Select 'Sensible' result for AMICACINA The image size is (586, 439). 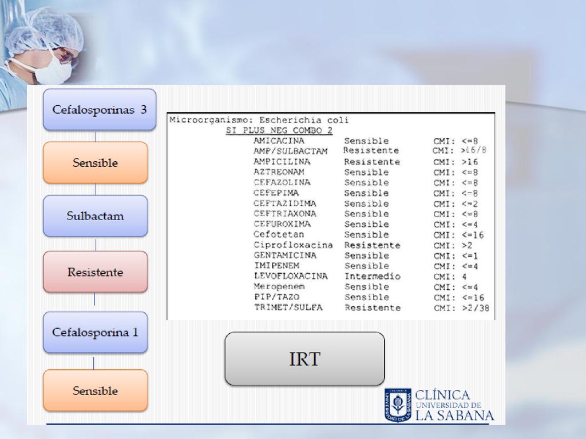click(366, 141)
